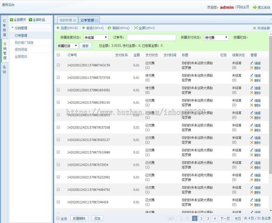Check the checkbox of order 1420200125011579887403159
The width and height of the screenshot is (272, 223).
[58, 65]
